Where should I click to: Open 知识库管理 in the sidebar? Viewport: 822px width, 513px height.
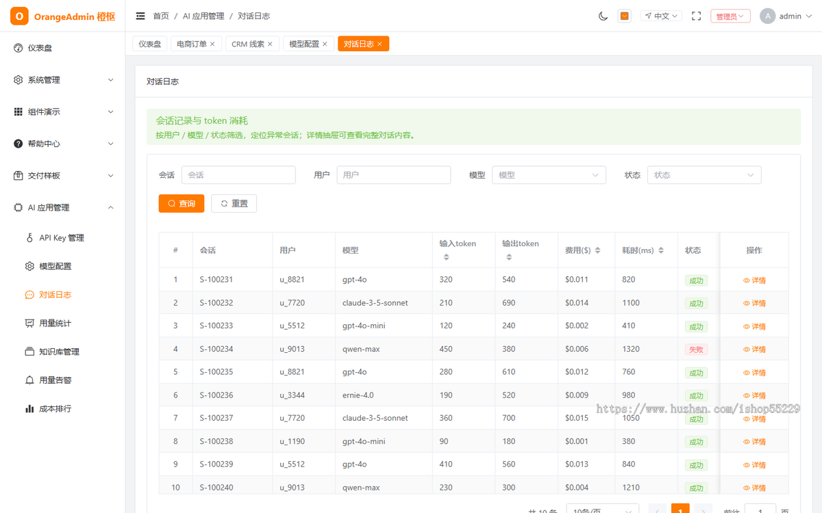(x=62, y=352)
